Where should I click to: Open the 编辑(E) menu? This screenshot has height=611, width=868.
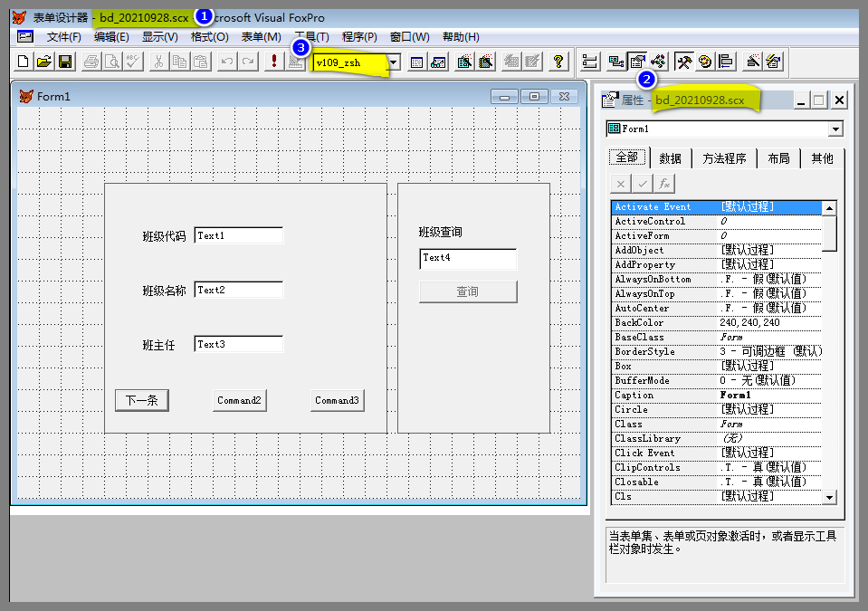(x=111, y=37)
